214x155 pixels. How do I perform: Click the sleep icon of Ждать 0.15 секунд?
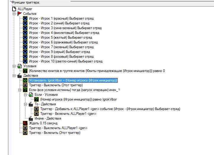coord(25,123)
